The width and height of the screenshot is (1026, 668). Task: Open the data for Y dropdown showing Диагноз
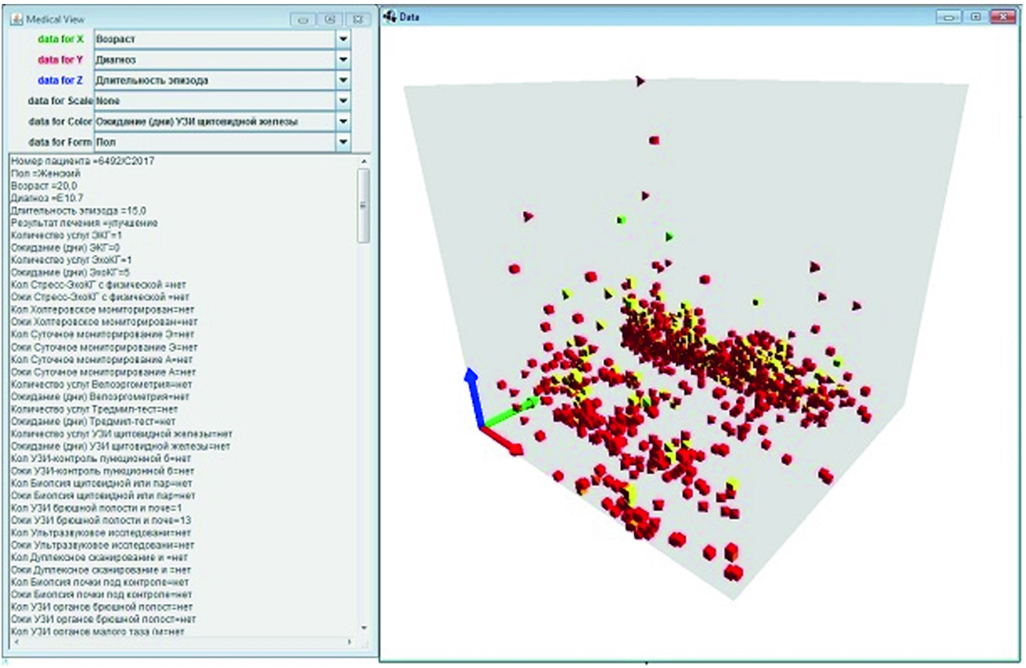pos(222,59)
